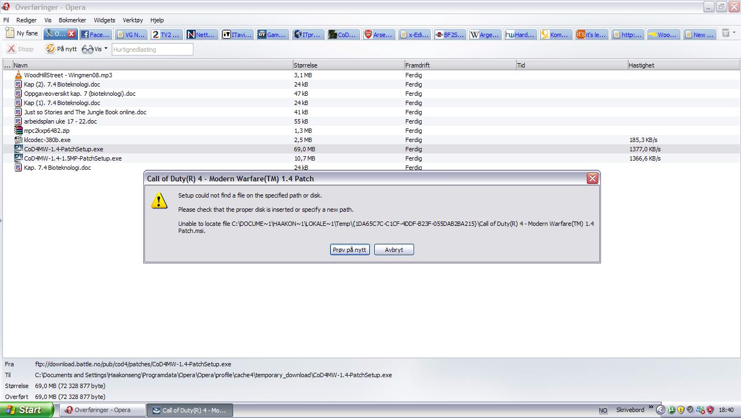Screen dimensions: 741x418
Task: Open the Rediger menu
Action: point(26,20)
